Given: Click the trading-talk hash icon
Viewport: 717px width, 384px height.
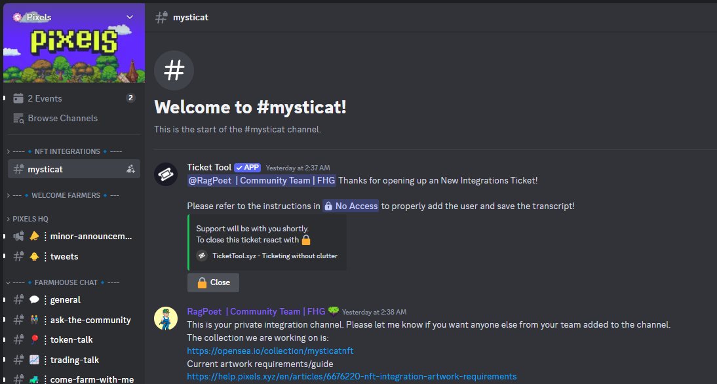Looking at the screenshot, I should tap(18, 360).
